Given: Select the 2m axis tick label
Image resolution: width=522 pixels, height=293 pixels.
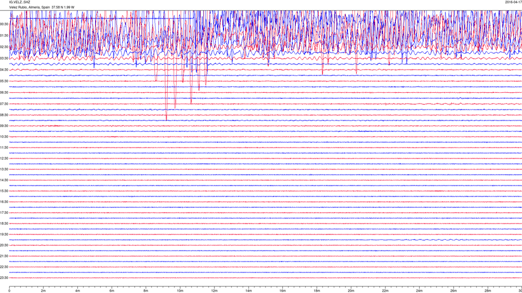Looking at the screenshot, I should pyautogui.click(x=43, y=291).
